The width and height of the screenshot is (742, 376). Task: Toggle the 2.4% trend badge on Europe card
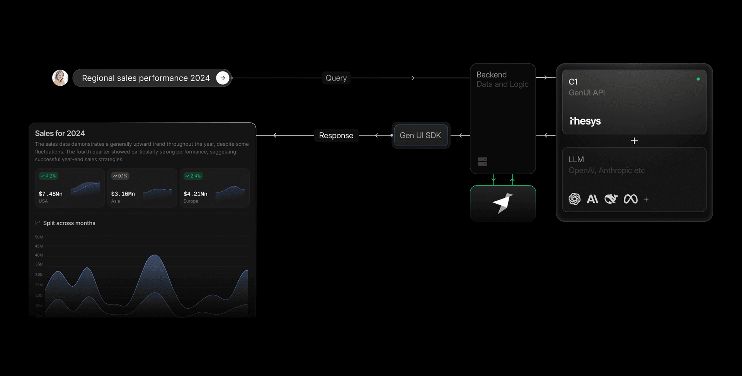(193, 176)
